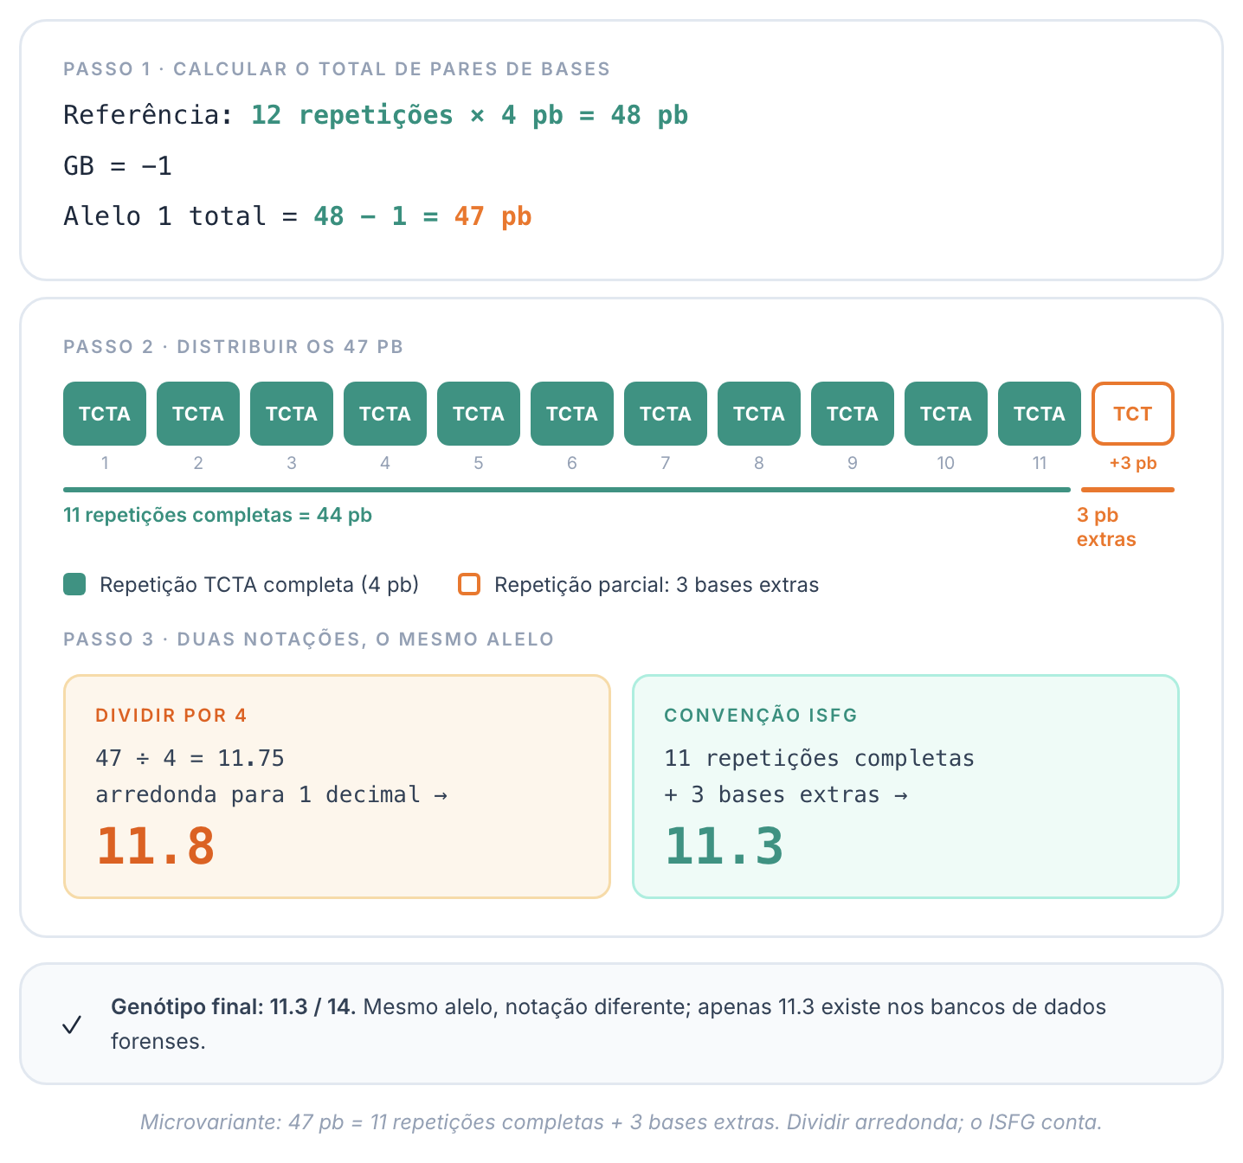Click the green legend swatch for complete repetition
This screenshot has height=1163, width=1243.
pos(74,584)
